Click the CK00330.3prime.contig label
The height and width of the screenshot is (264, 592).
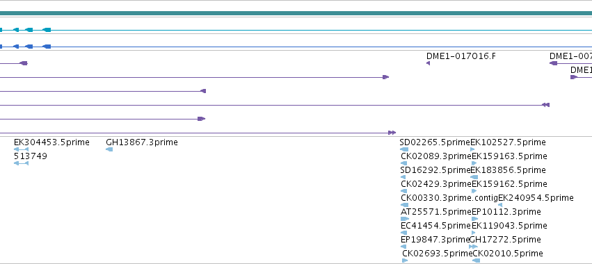tap(449, 198)
